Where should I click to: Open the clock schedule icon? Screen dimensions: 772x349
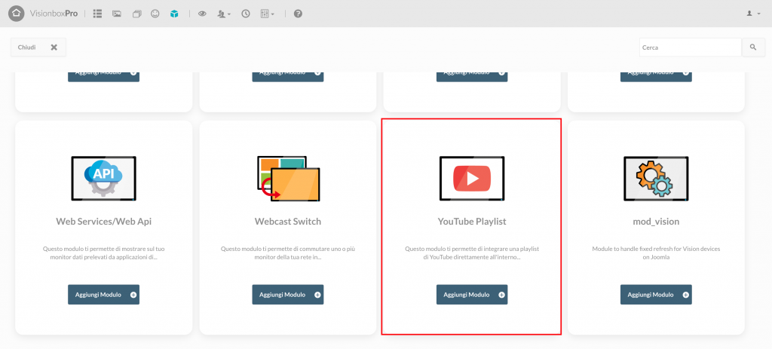[x=246, y=14]
